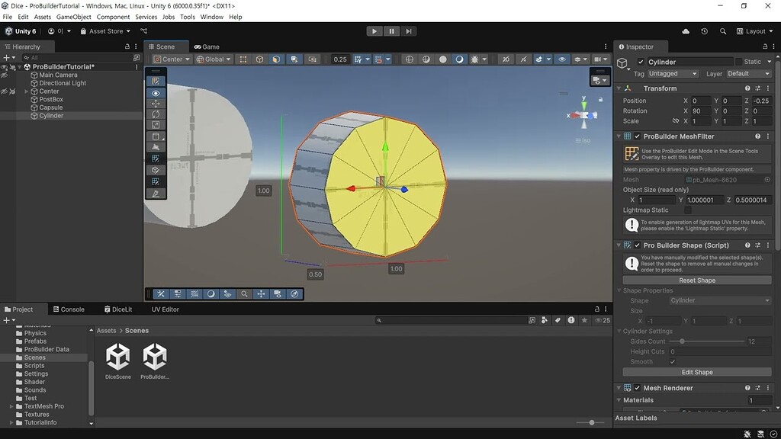Toggle the ProBuilder MeshFilter checkbox
Screen dimensions: 781x439
tap(638, 136)
